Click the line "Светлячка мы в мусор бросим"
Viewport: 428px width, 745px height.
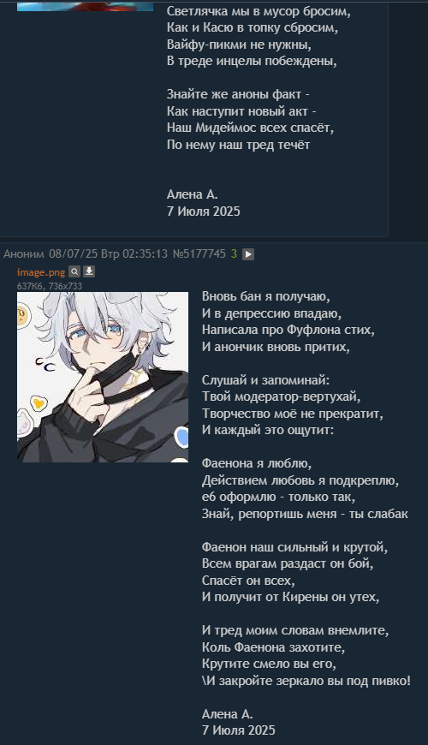click(259, 11)
